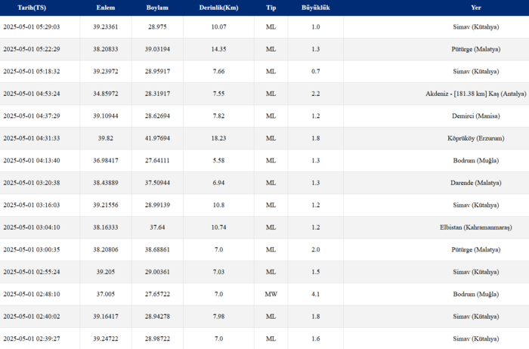Select the 2025-05-01 05:18:32 timestamp cell
The height and width of the screenshot is (349, 529).
coord(32,72)
